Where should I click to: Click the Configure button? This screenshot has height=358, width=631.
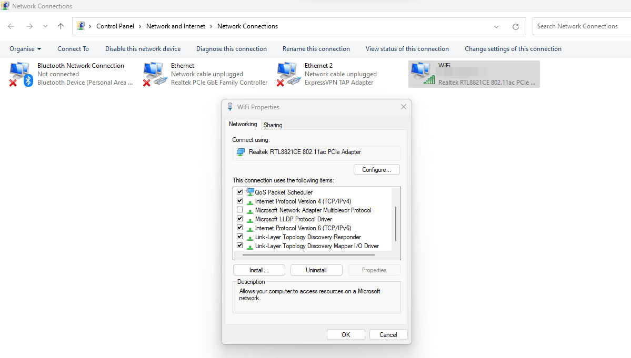(x=376, y=169)
